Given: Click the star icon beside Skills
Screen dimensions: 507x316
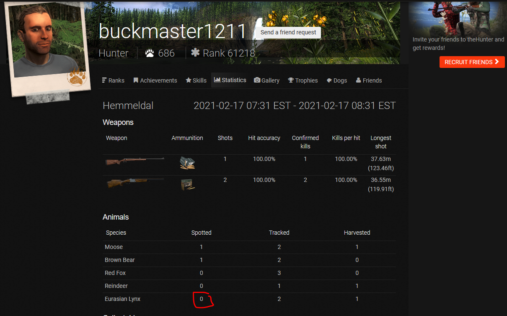Looking at the screenshot, I should [188, 80].
